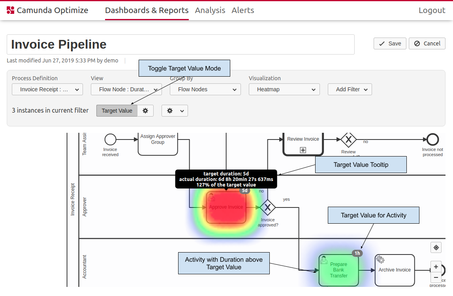Viewport: 453px width, 296px height.
Task: Switch to the Alerts tab
Action: pyautogui.click(x=243, y=10)
